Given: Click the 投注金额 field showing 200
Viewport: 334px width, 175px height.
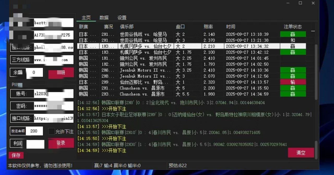Looking at the screenshot, I should (34, 131).
